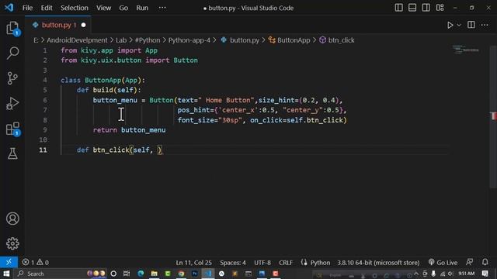Open the Testing flask view
The image size is (497, 279).
click(12, 153)
